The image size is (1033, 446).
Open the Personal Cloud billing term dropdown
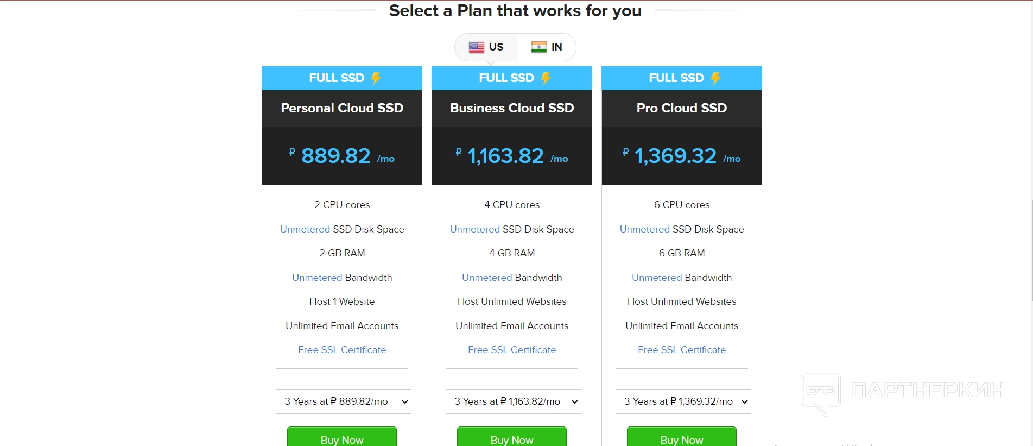click(343, 401)
